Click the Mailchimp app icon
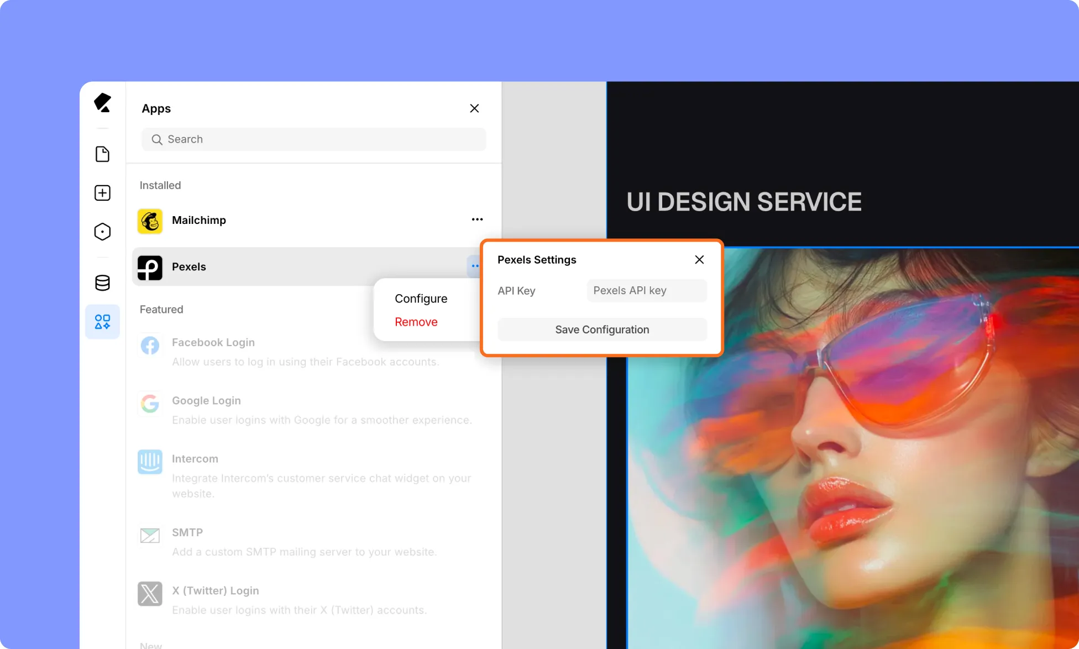 (x=150, y=221)
